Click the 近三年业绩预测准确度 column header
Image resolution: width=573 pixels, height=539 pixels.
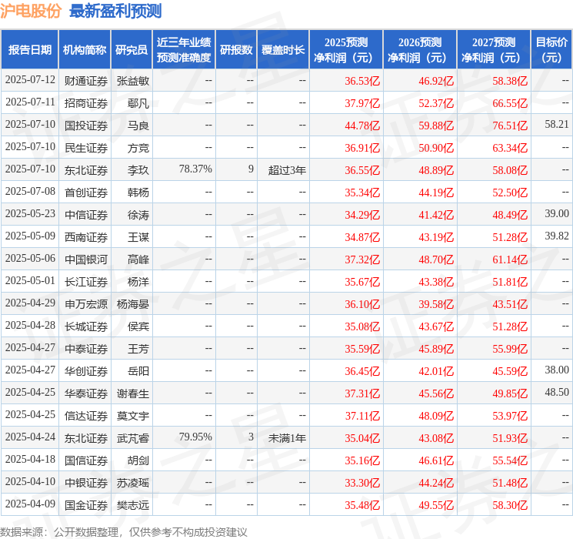(184, 50)
